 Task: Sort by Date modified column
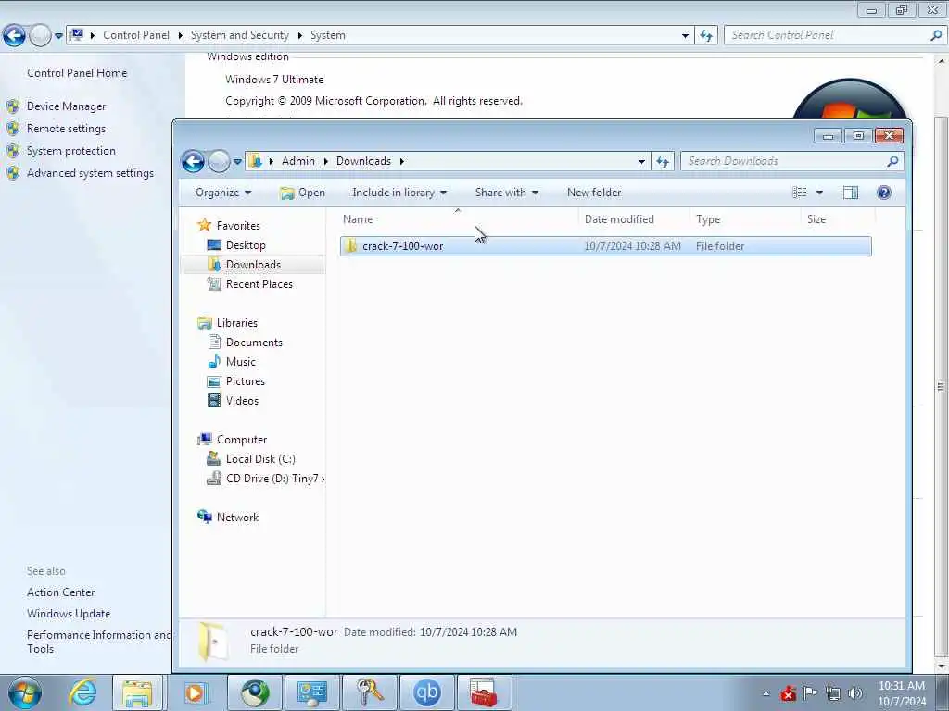(x=634, y=218)
